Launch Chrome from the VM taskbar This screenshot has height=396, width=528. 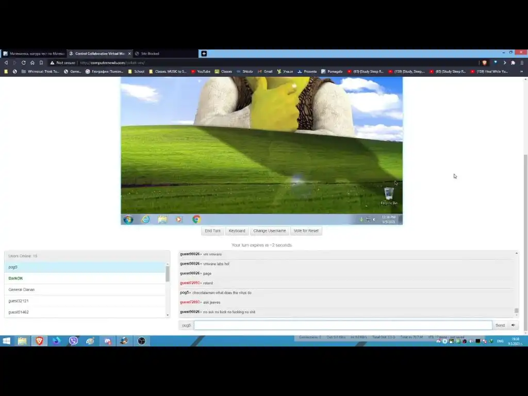(x=196, y=220)
